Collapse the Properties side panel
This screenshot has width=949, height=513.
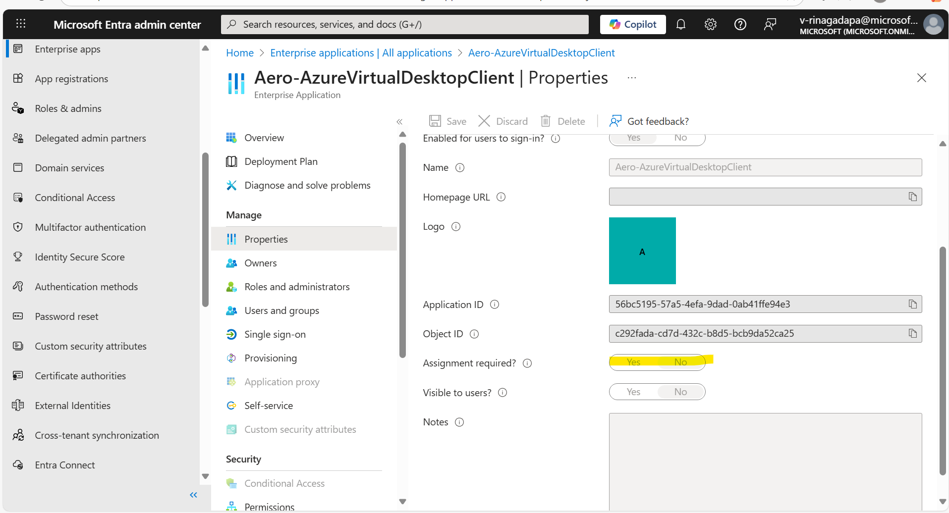pos(400,121)
